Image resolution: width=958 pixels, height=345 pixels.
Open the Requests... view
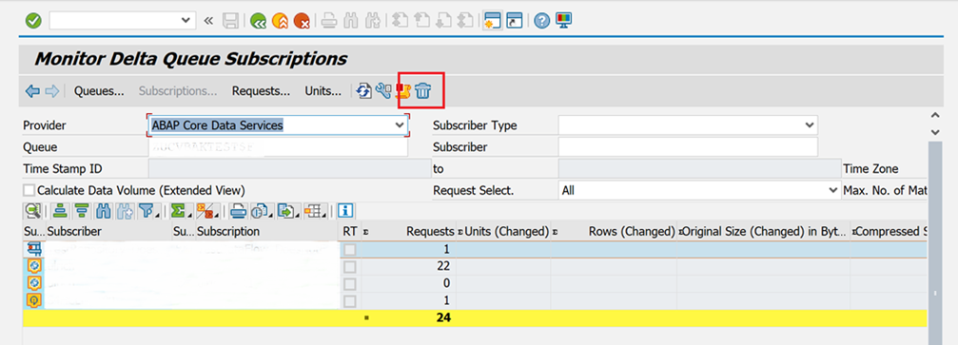coord(261,91)
